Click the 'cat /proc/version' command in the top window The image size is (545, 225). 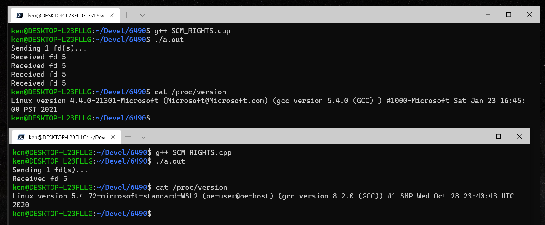coord(190,92)
